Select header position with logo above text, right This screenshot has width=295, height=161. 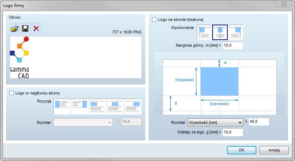(x=133, y=106)
